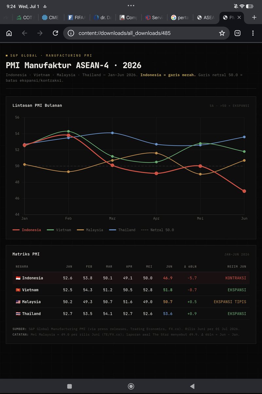This screenshot has height=394, width=262.
Task: Click PMI Manufaktur ASEAN-4 · 2026 title
Action: (x=74, y=65)
